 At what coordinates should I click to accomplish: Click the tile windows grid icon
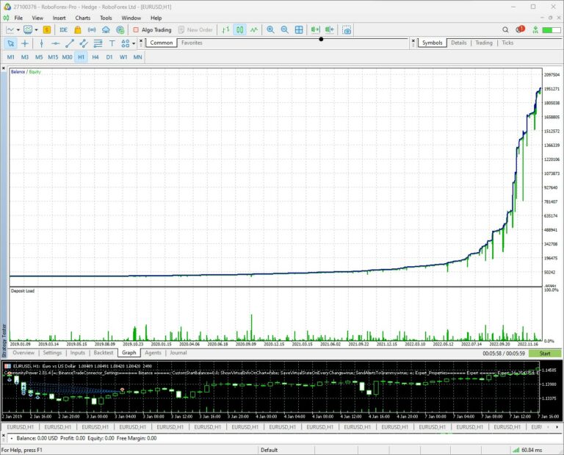pyautogui.click(x=299, y=30)
